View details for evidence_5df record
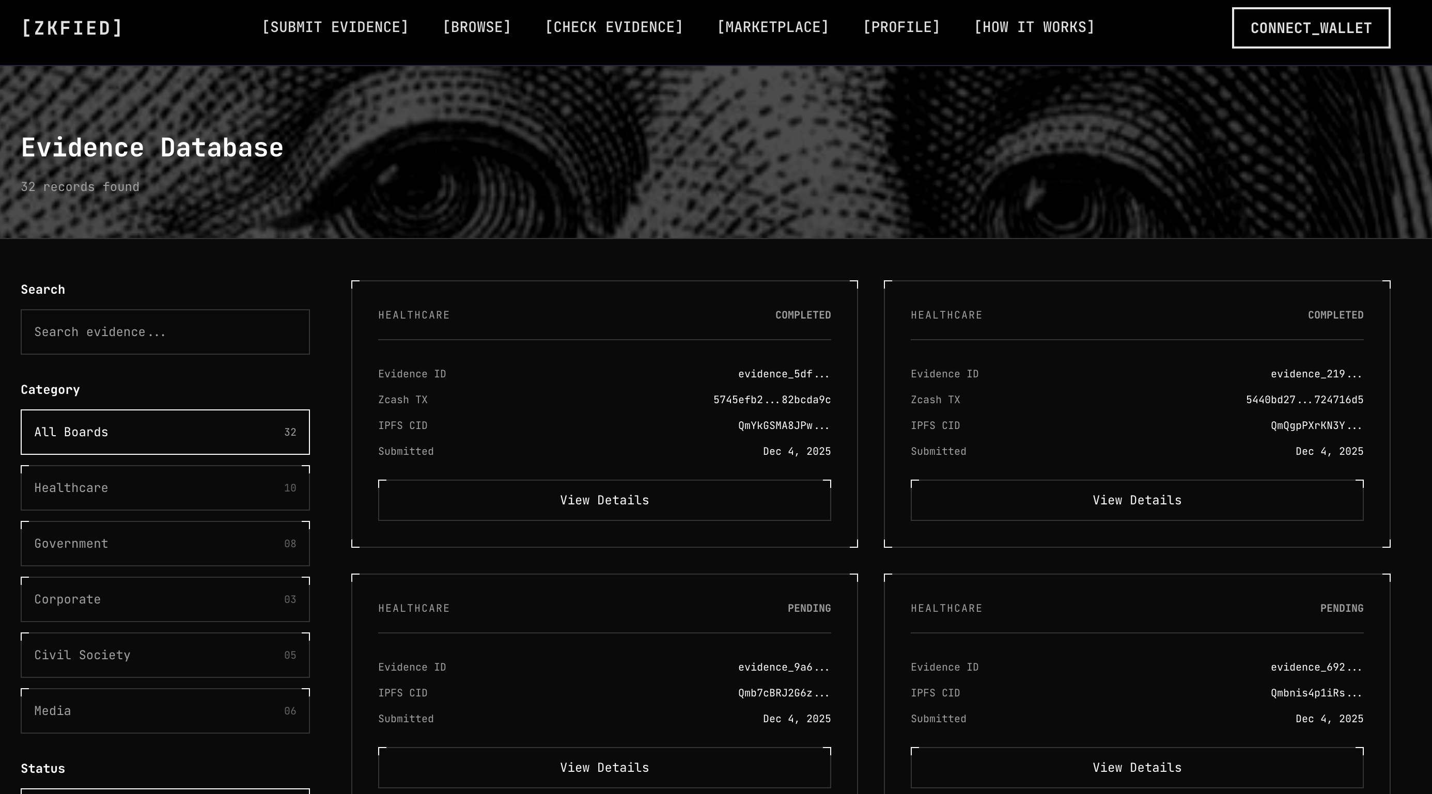Image resolution: width=1432 pixels, height=794 pixels. click(x=604, y=500)
